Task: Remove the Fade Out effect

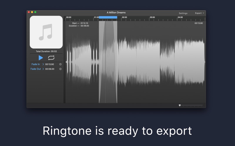Action: tap(61, 69)
